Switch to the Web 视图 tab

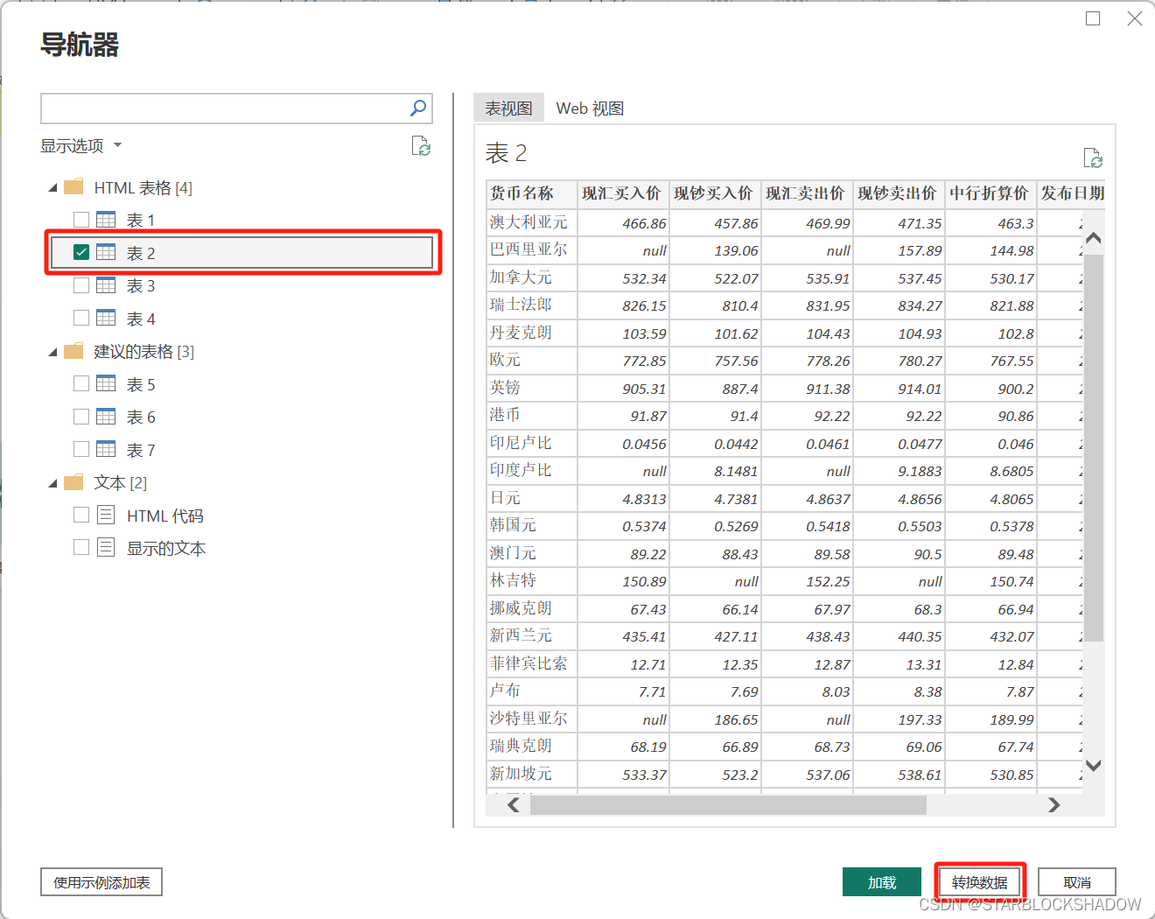(x=591, y=108)
